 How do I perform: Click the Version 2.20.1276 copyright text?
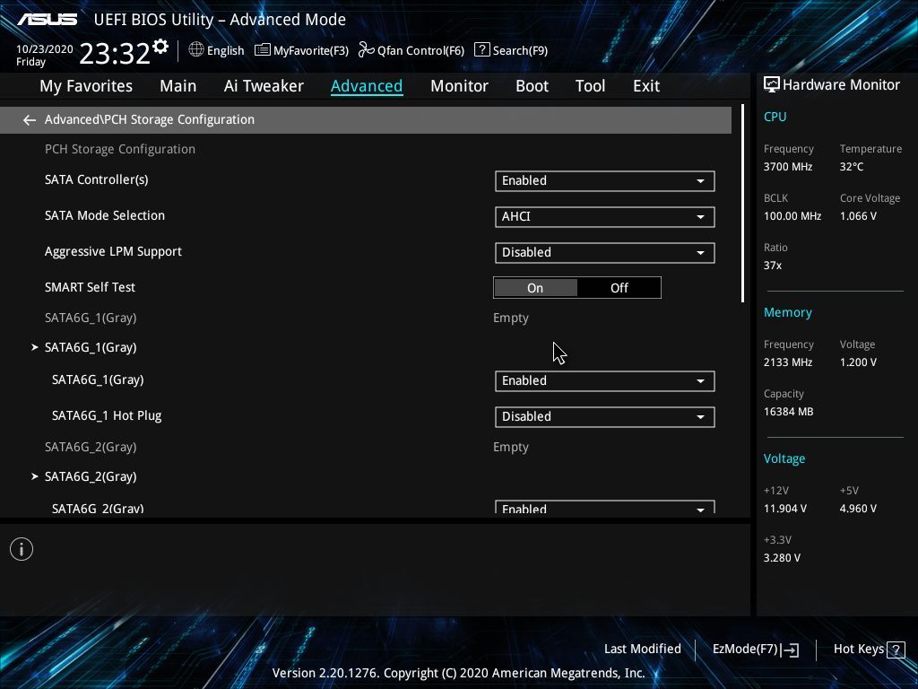point(458,673)
